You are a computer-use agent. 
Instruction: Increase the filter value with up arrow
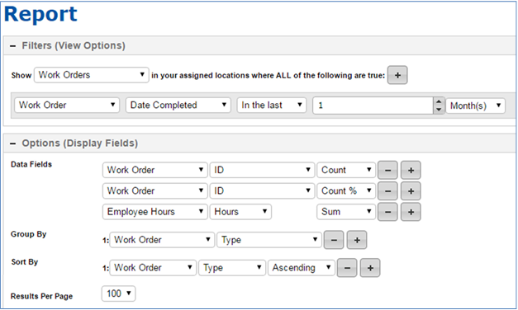[x=439, y=101]
